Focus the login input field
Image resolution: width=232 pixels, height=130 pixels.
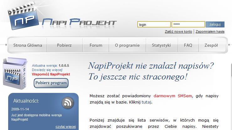click(x=154, y=24)
